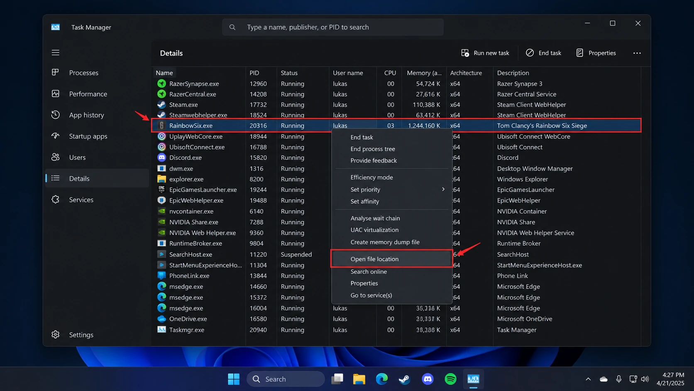Image resolution: width=694 pixels, height=391 pixels.
Task: Click the Steam.exe process icon
Action: (161, 105)
